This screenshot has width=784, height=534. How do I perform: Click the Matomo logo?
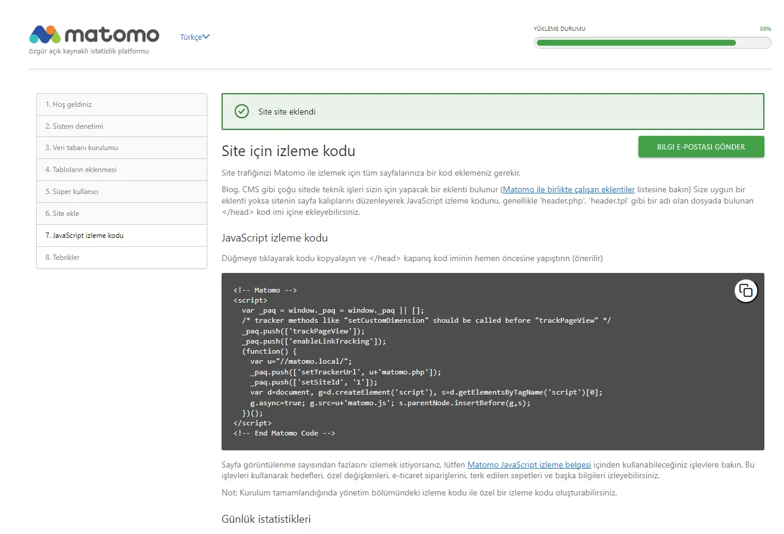[94, 34]
